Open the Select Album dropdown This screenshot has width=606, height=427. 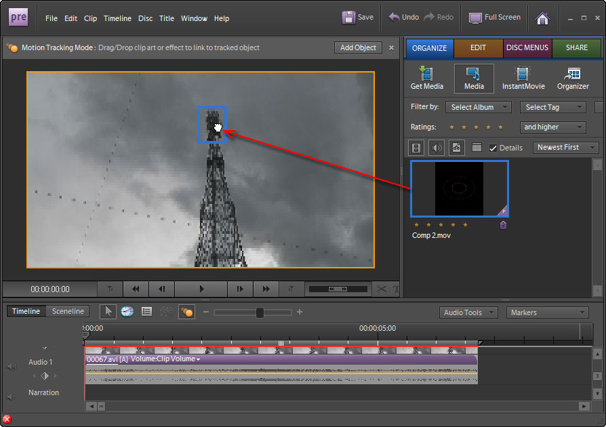(x=478, y=106)
